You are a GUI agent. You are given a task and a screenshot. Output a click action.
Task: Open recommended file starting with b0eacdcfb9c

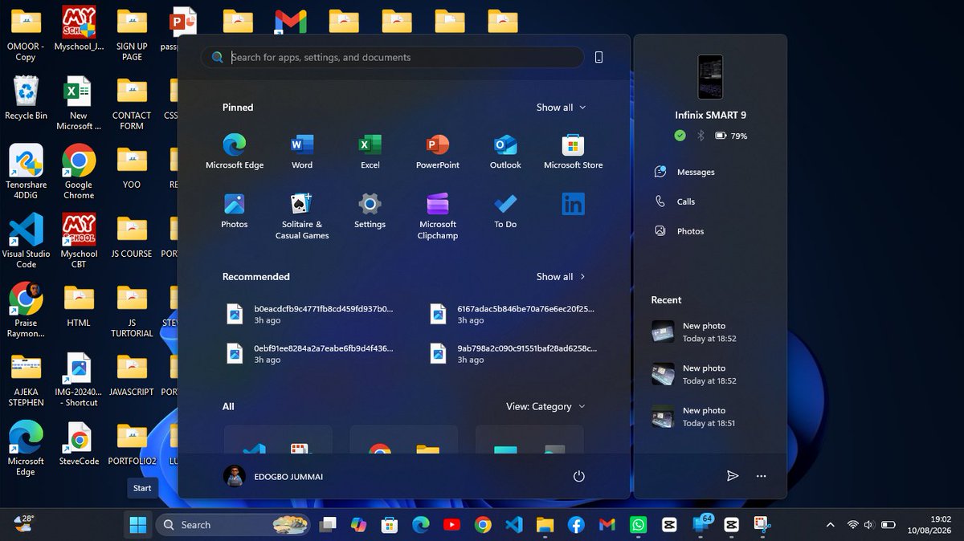click(x=309, y=314)
